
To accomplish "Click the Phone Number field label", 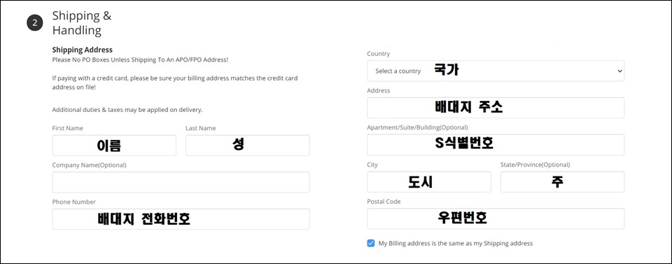I will (73, 202).
